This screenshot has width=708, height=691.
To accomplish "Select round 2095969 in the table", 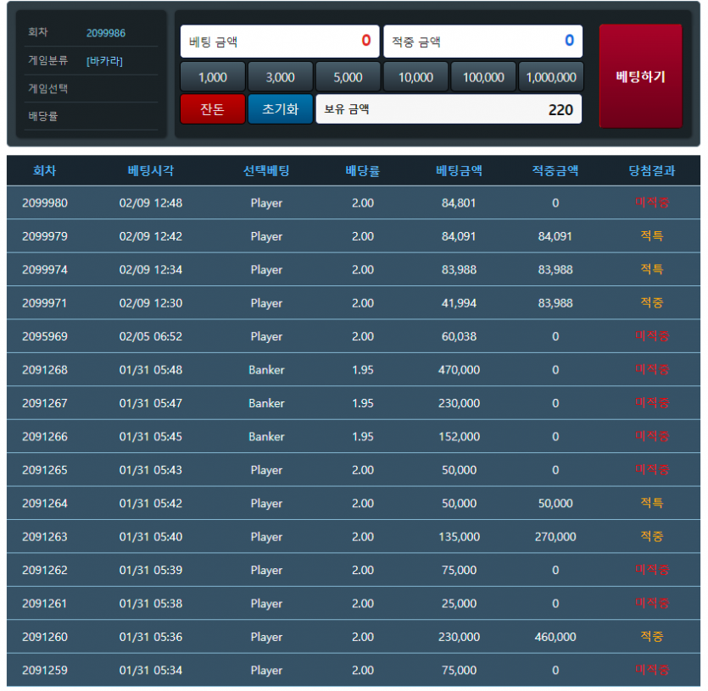I will tap(45, 336).
